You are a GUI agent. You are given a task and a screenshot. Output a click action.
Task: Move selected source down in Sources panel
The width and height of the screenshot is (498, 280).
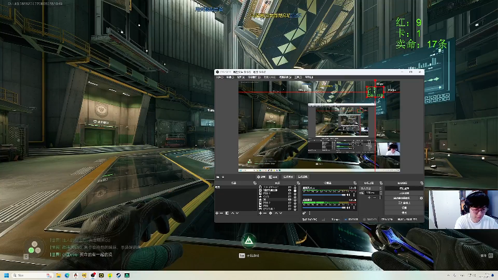tap(281, 213)
